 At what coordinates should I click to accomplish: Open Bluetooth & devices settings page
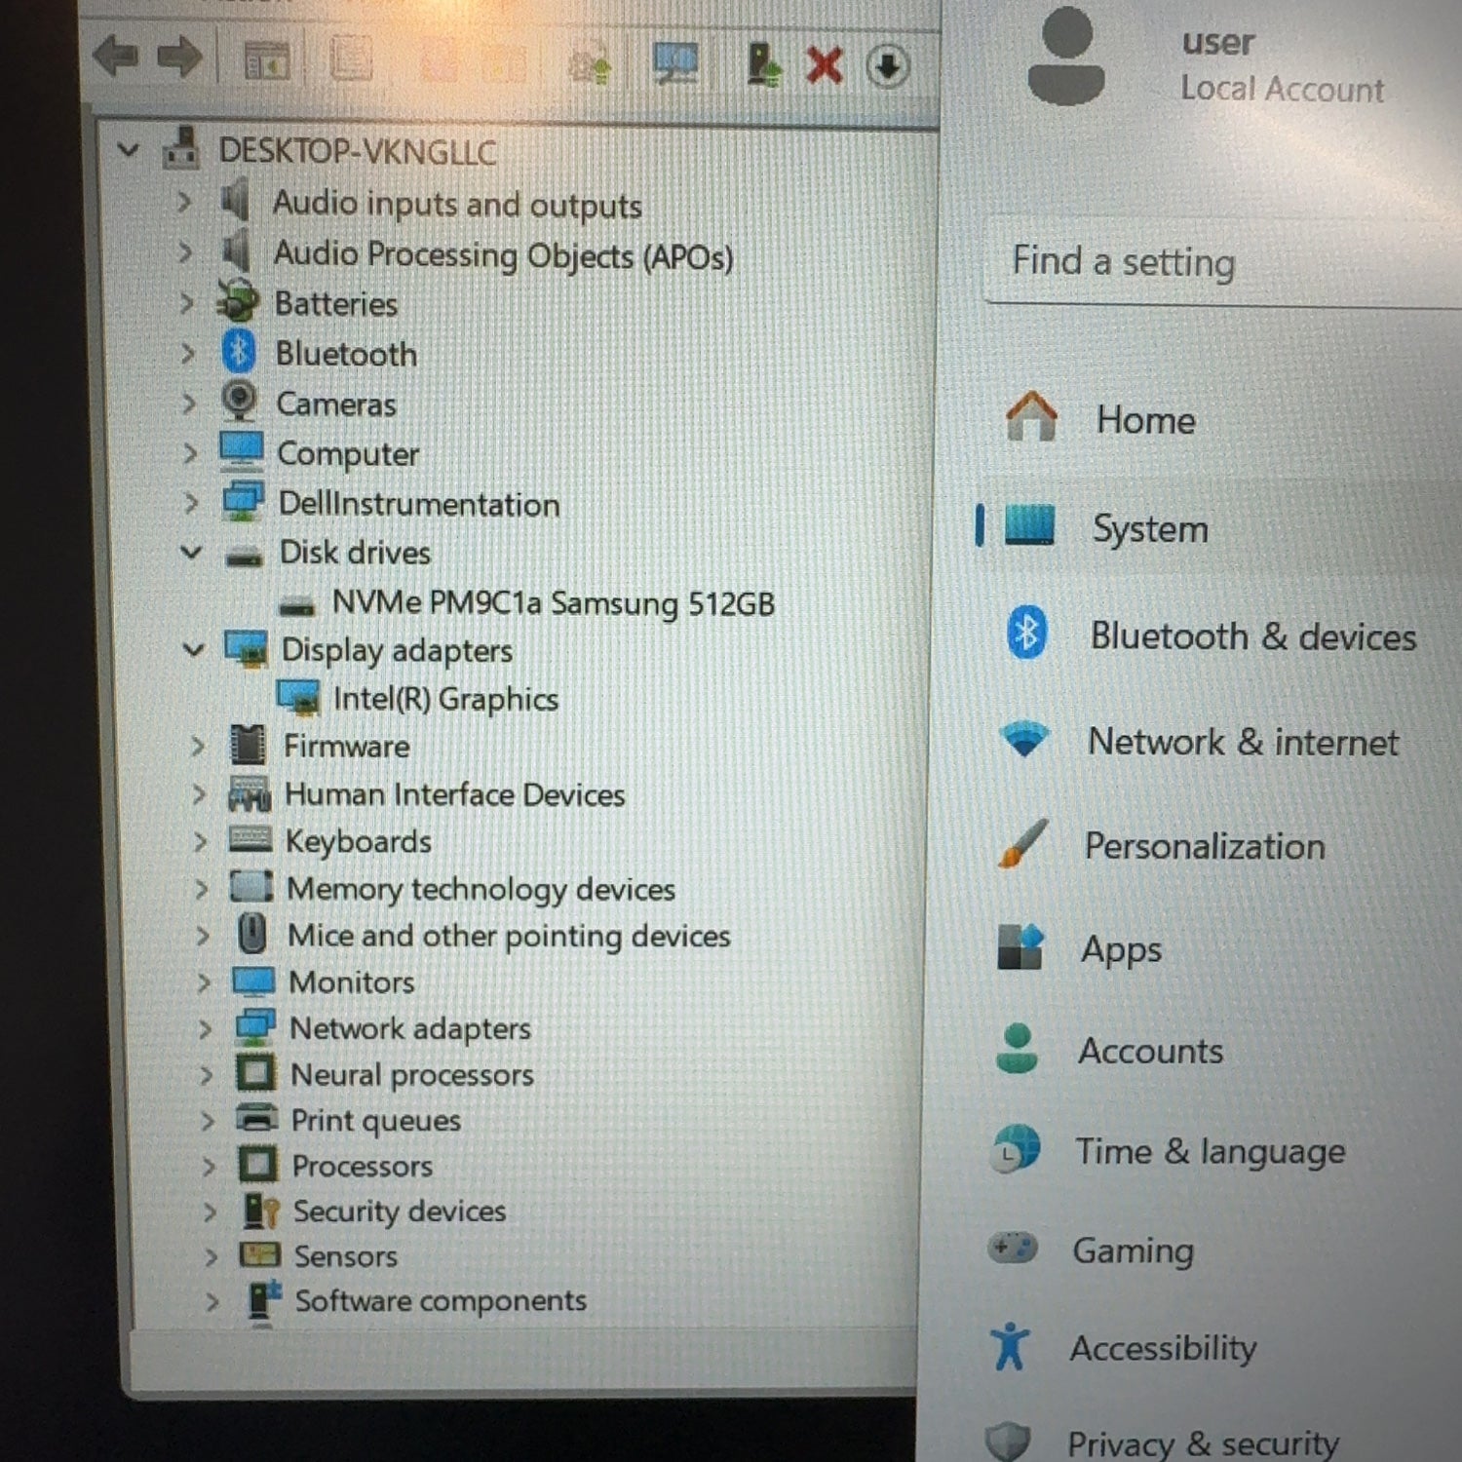click(x=1251, y=636)
